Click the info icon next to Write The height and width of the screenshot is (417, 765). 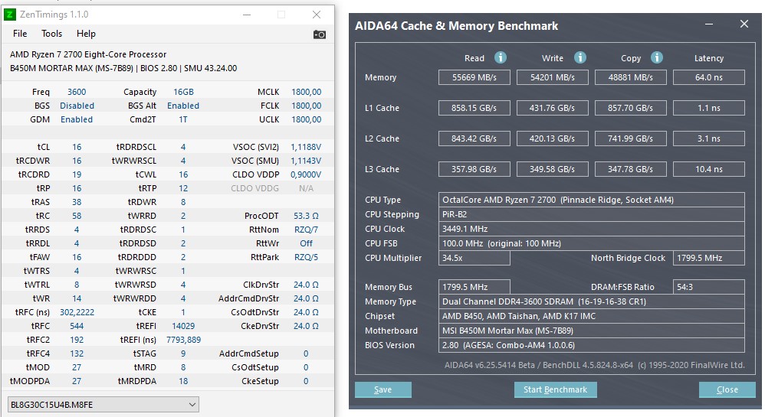click(x=579, y=57)
